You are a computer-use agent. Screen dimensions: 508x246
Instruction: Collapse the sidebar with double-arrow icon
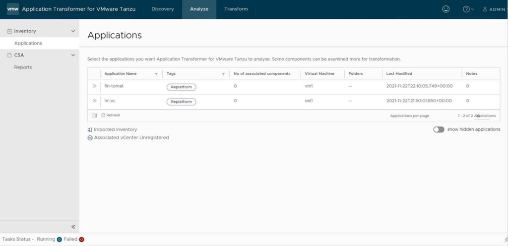73,227
